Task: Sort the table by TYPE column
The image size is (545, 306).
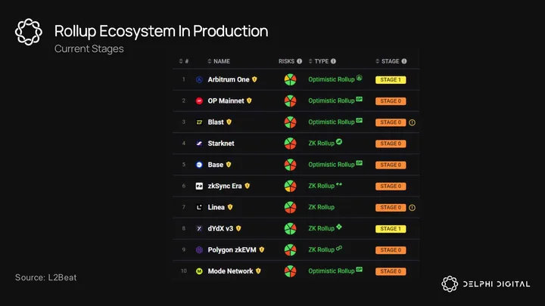Action: point(319,61)
